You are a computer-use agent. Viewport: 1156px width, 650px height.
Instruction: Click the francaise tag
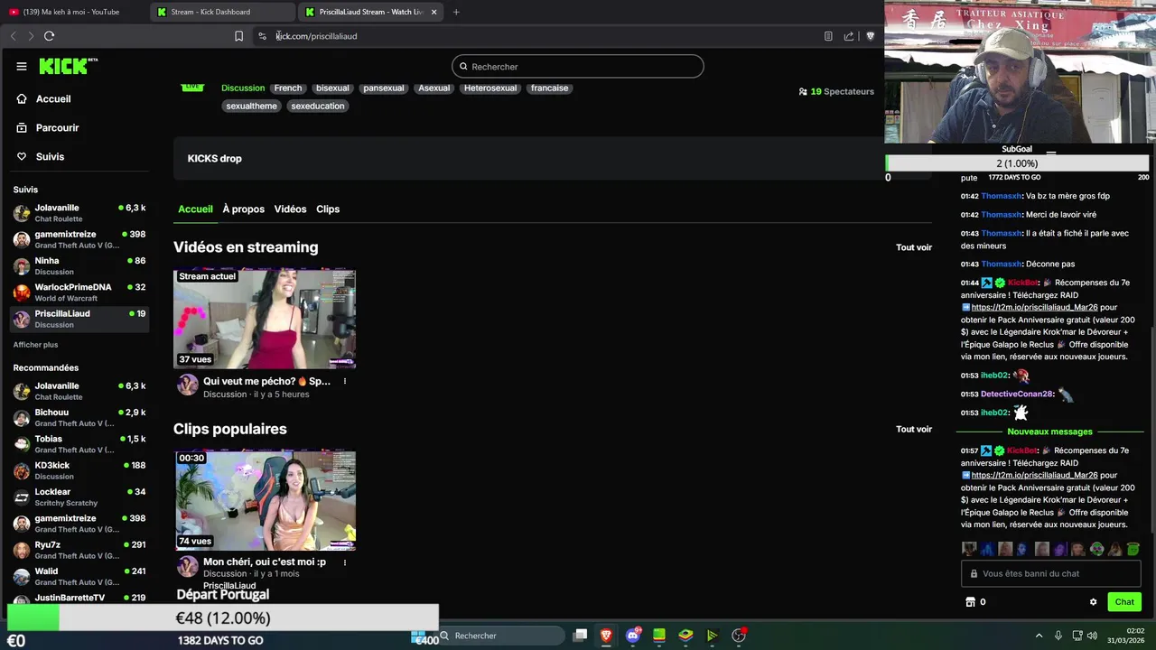tap(550, 88)
